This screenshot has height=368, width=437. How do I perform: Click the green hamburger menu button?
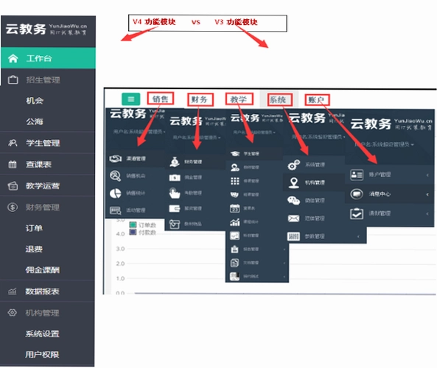(x=131, y=99)
